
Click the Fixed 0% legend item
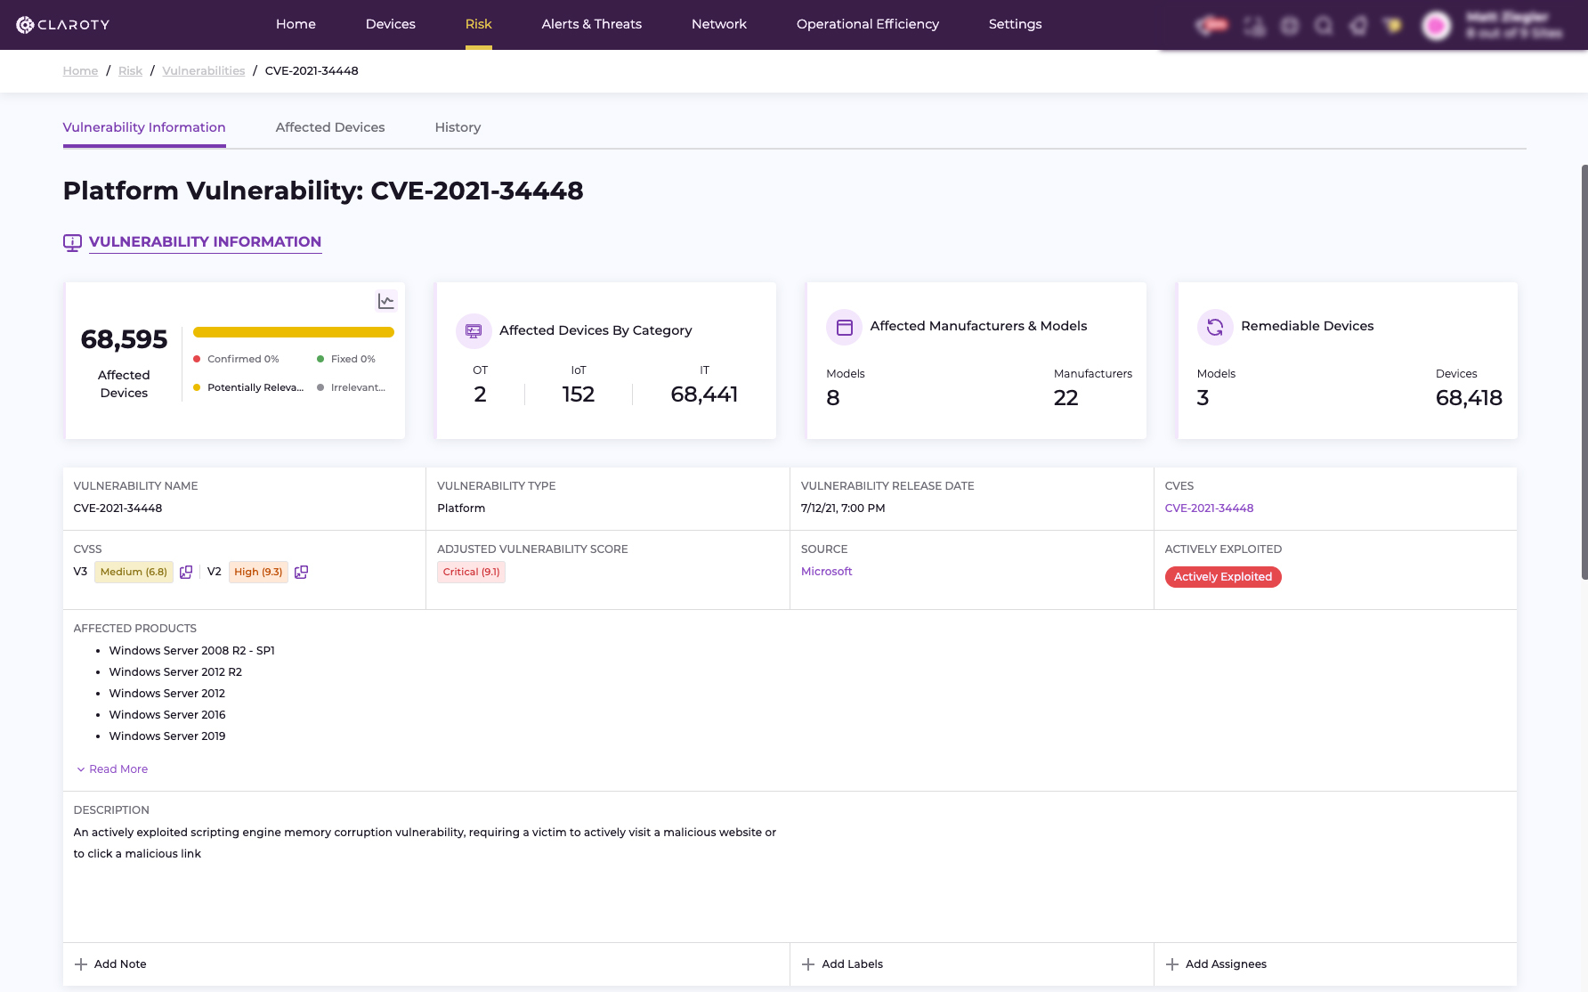346,359
